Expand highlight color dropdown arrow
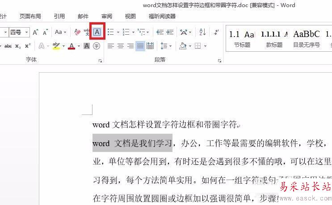 (63, 46)
